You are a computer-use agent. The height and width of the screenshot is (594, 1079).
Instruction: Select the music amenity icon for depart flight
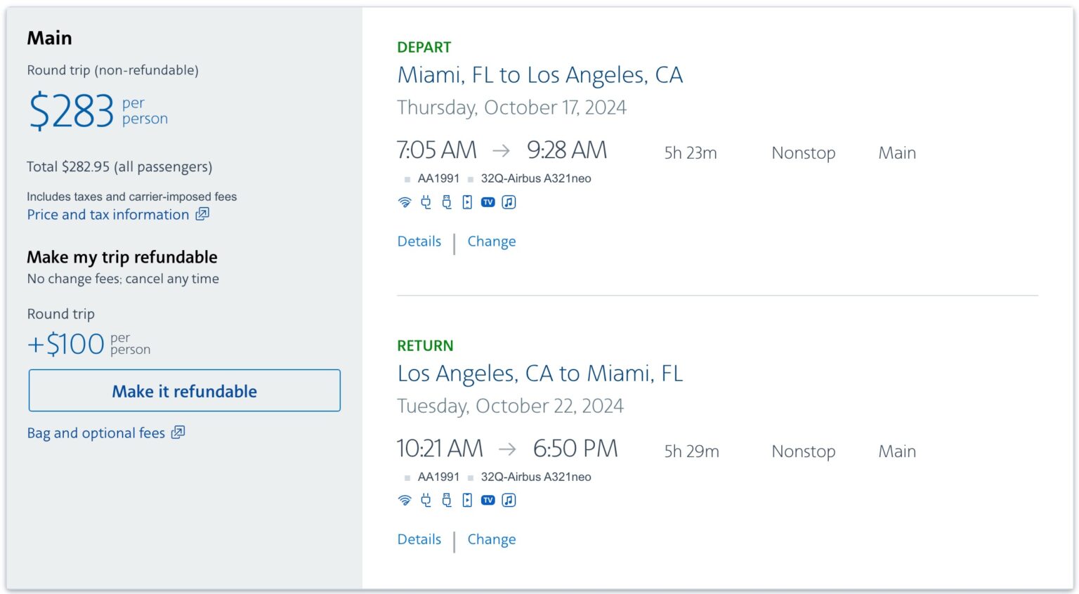click(x=509, y=202)
